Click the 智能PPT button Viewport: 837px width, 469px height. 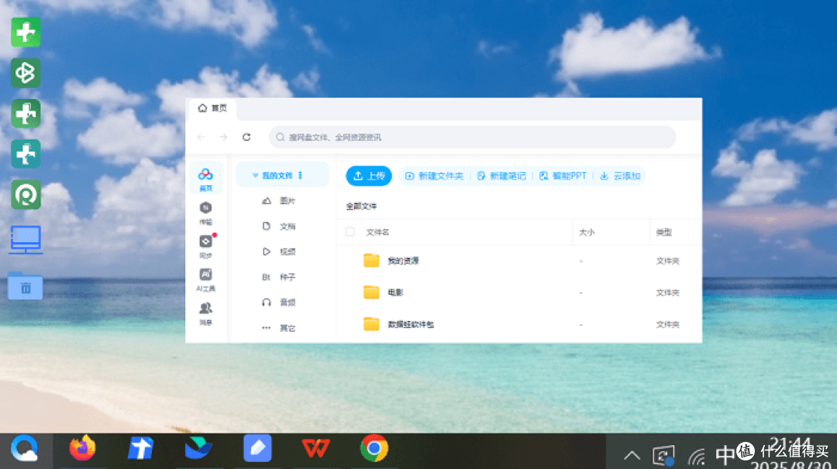pos(563,176)
